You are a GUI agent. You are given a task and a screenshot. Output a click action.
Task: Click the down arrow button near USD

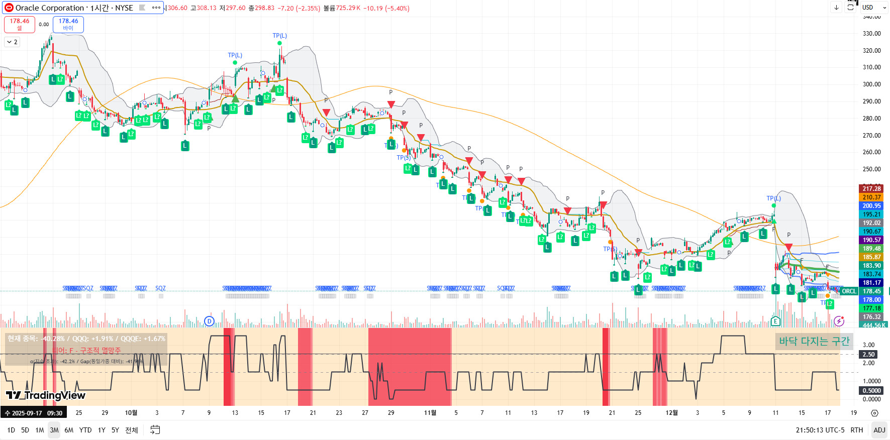tap(836, 8)
